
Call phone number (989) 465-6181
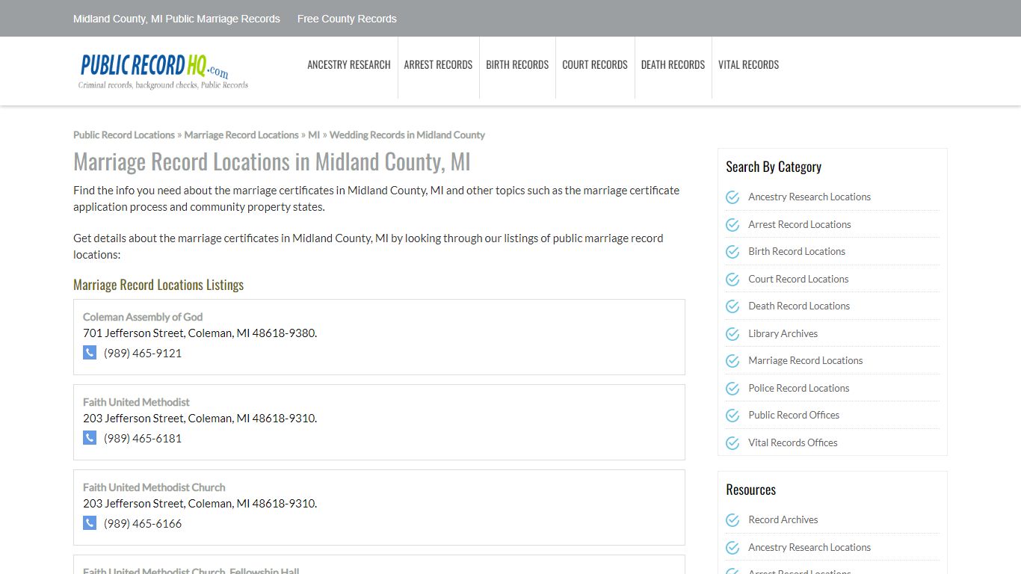pyautogui.click(x=143, y=439)
